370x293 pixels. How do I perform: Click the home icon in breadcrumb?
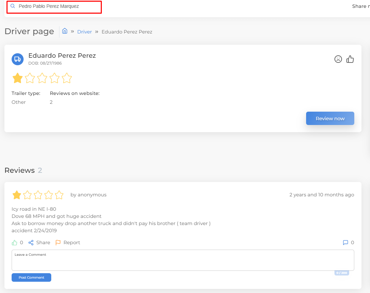(x=65, y=31)
